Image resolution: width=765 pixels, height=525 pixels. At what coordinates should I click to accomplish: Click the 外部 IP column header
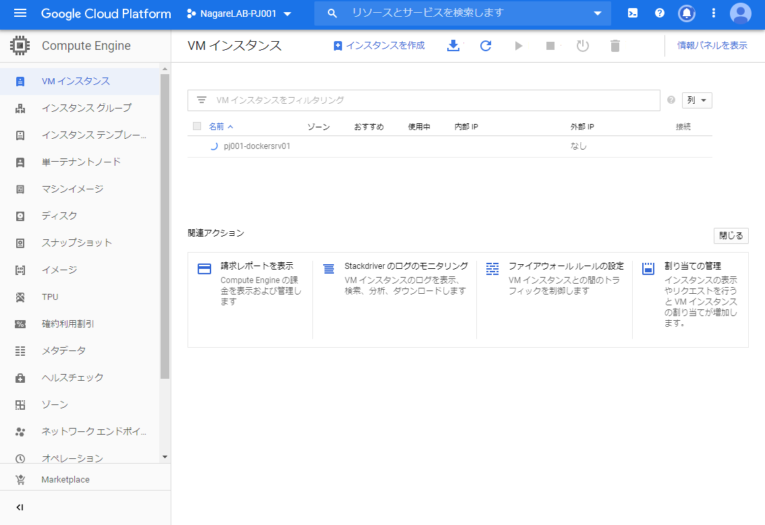click(582, 127)
